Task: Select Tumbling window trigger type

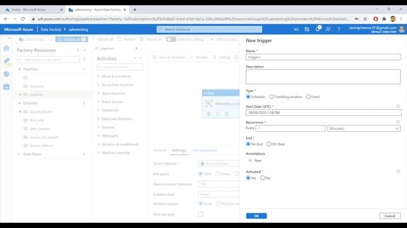Action: 272,97
